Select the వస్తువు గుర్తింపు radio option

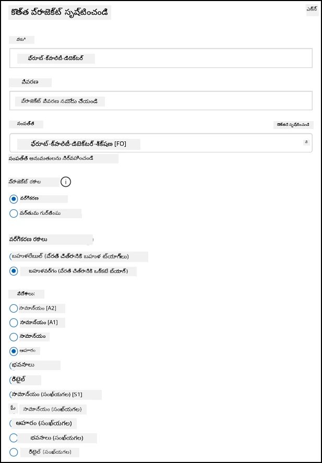14,213
